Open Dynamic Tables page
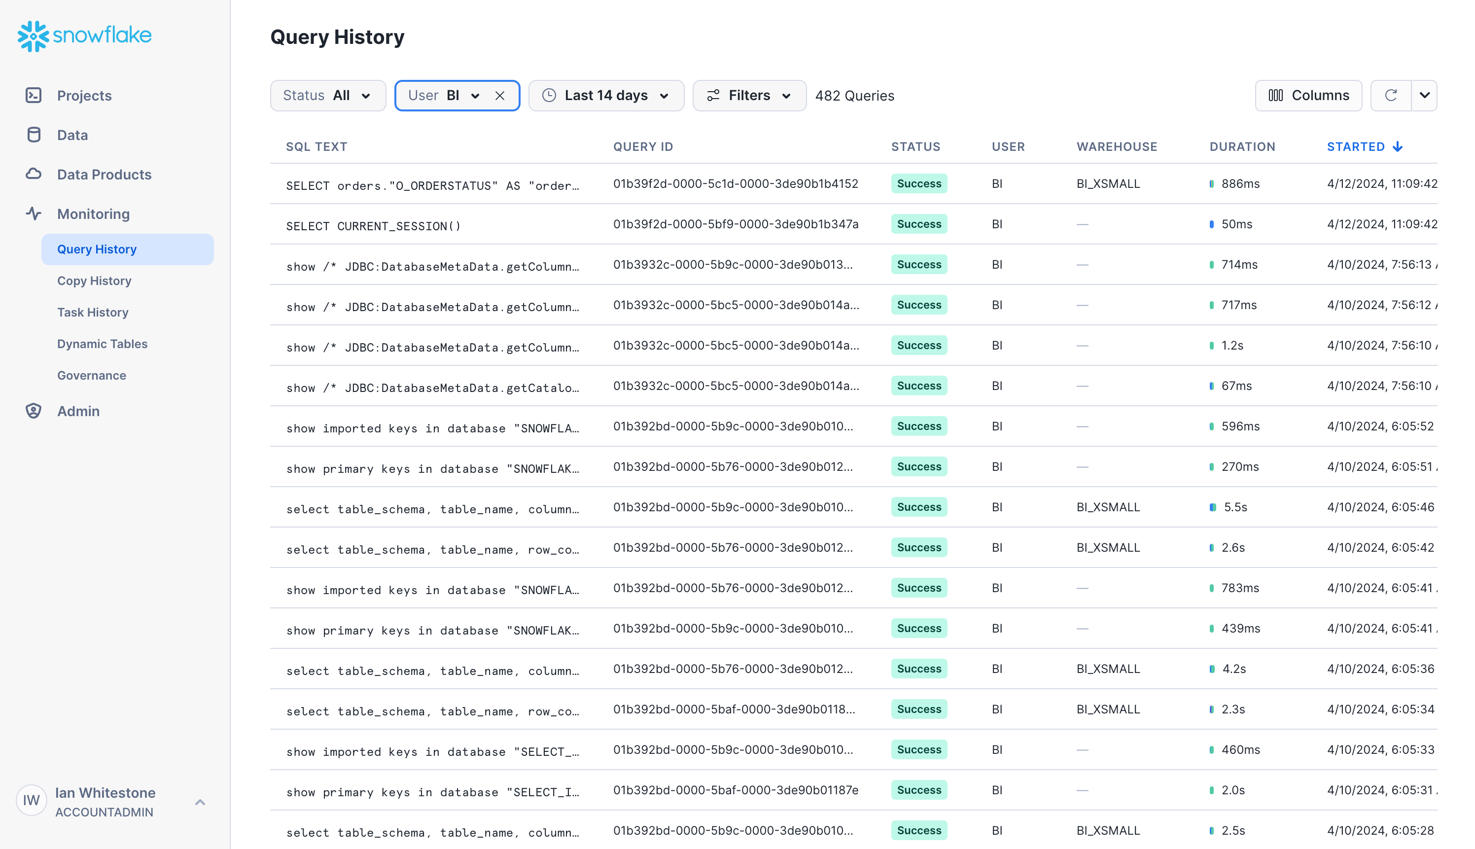 click(x=102, y=344)
